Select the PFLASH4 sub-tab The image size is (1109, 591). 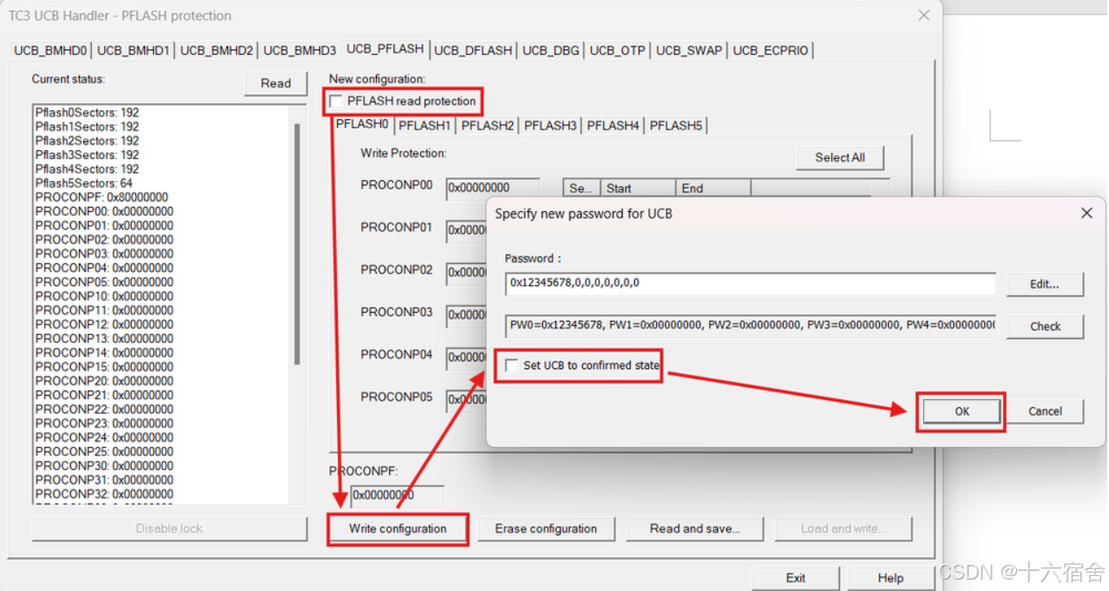tap(613, 125)
